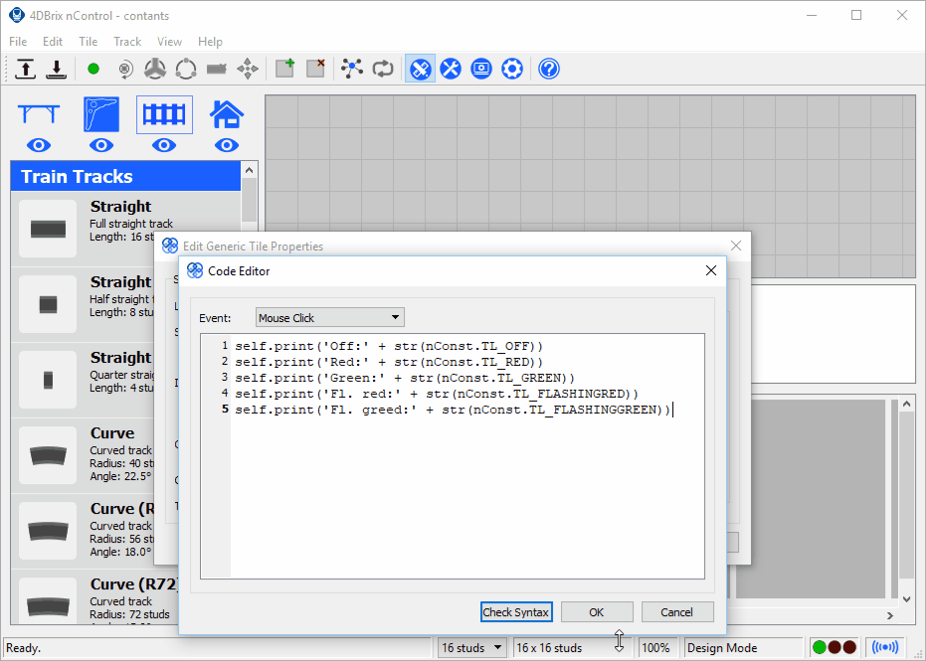Toggle eye visibility under the house icon
Image resolution: width=926 pixels, height=661 pixels.
(227, 145)
